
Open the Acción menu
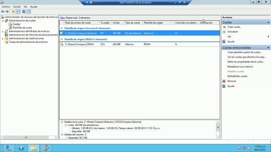(x=17, y=7)
